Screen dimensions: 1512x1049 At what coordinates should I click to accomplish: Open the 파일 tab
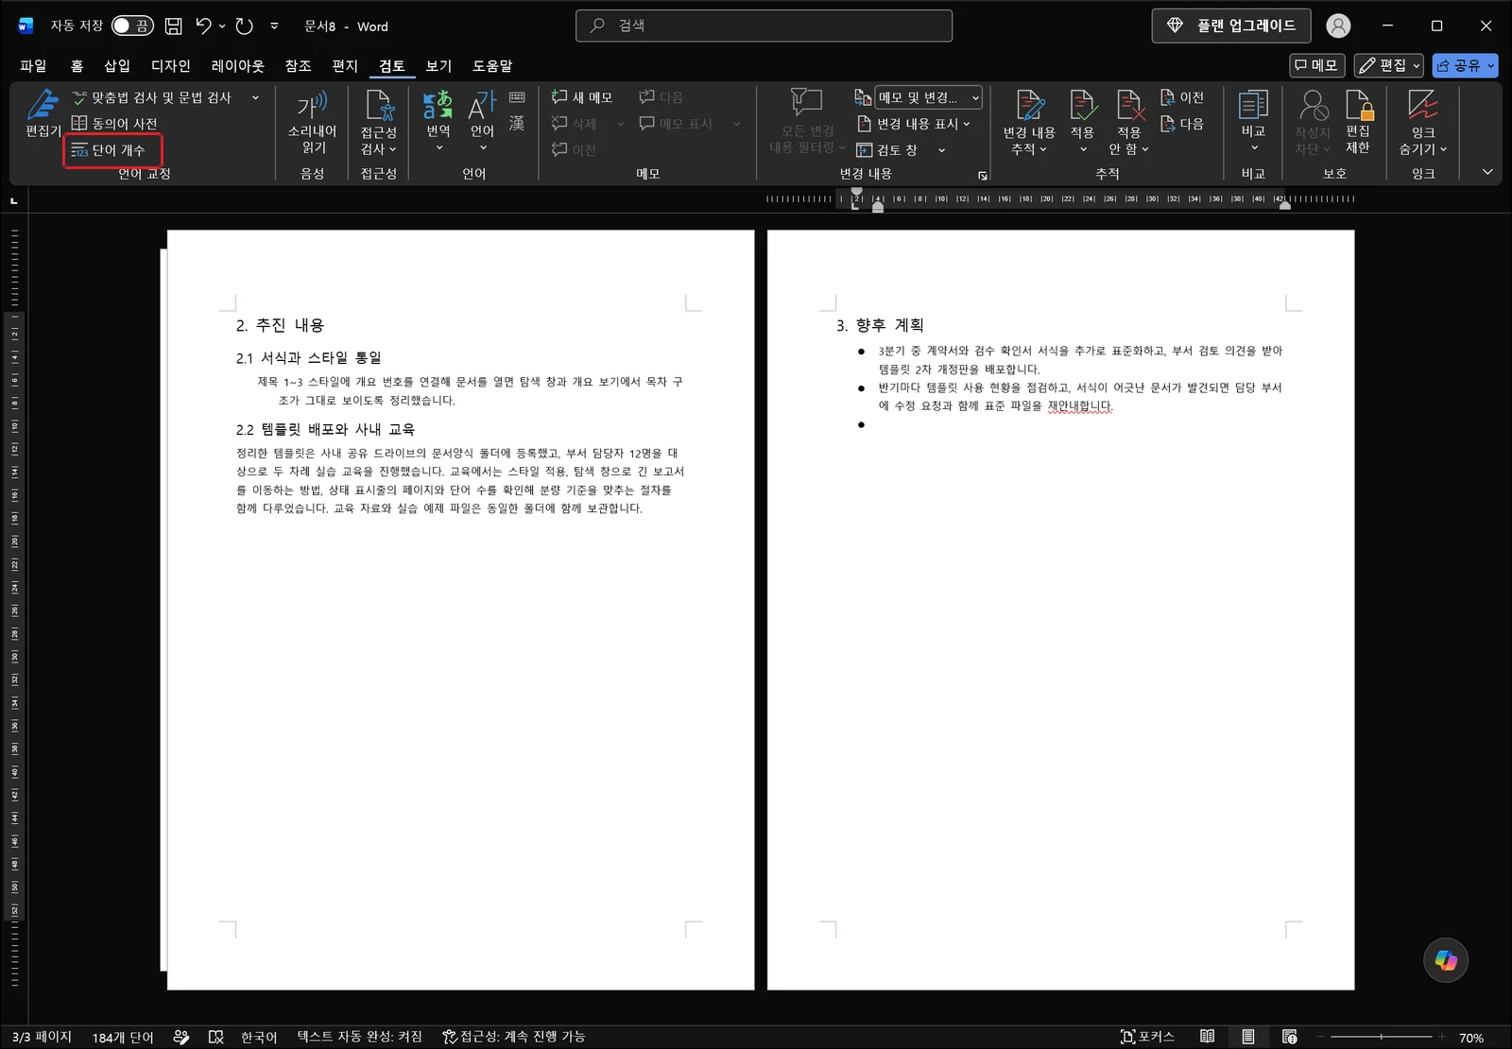coord(33,65)
